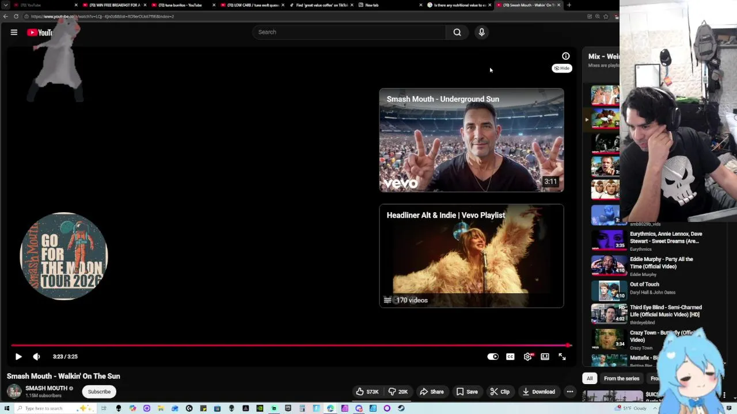737x414 pixels.
Task: Open player settings gear
Action: click(527, 356)
